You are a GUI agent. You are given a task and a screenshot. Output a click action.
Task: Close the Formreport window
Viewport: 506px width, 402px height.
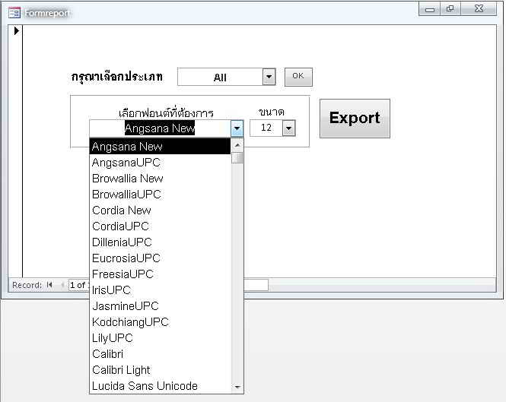pos(479,9)
